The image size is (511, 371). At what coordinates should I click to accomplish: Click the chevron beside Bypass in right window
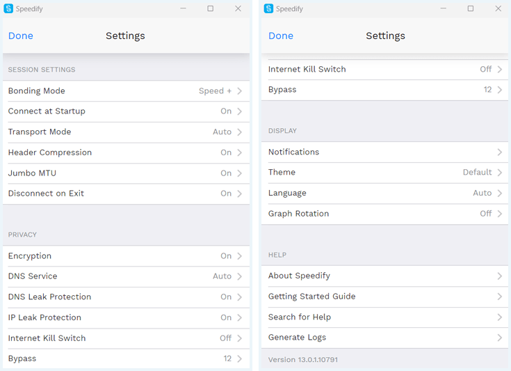pyautogui.click(x=500, y=90)
